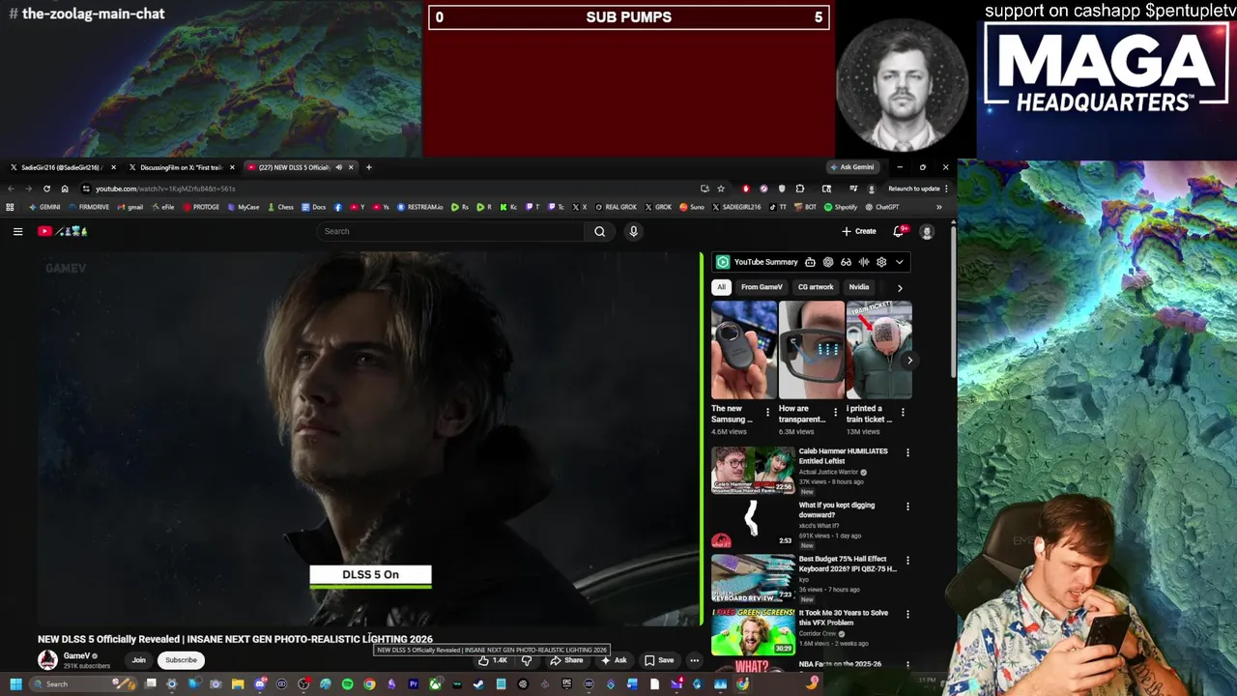Bookmark this page with the star icon
This screenshot has width=1237, height=696.
point(721,188)
